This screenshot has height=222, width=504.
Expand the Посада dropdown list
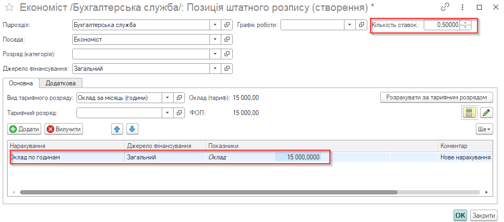tap(215, 39)
